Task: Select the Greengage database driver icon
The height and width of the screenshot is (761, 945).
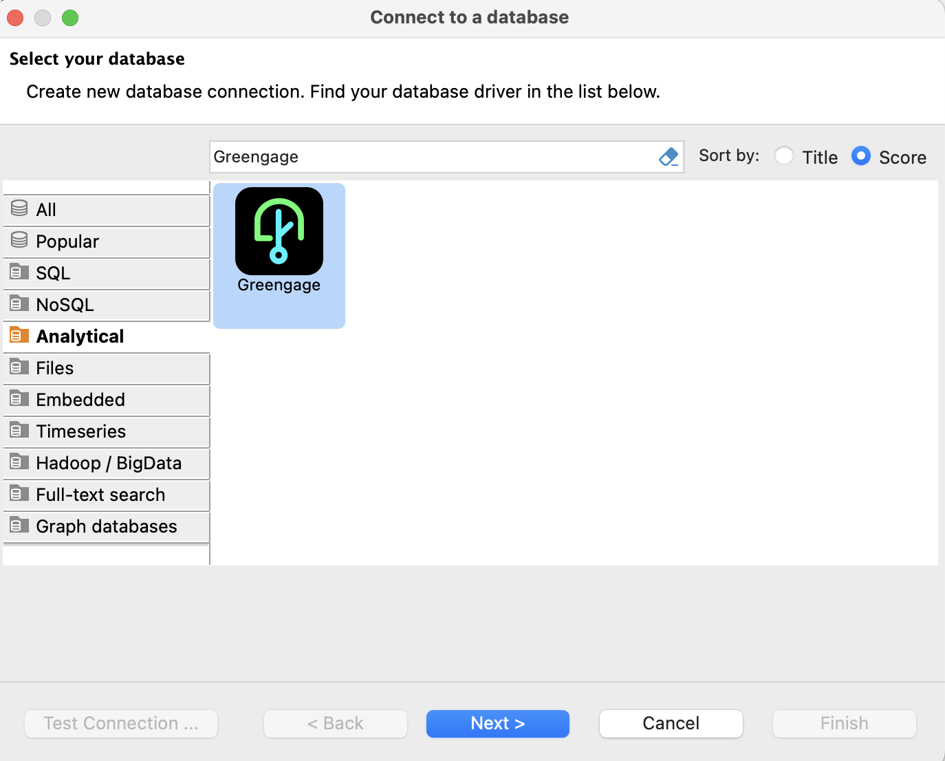Action: (279, 232)
